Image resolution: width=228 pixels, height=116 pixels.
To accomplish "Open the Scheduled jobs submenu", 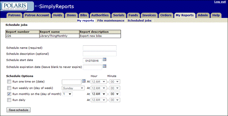I will [x=139, y=20].
